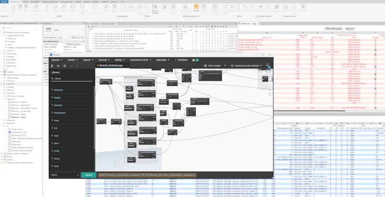This screenshot has width=385, height=197.
Task: Open the Dynamo notifications bell
Action: click(268, 65)
